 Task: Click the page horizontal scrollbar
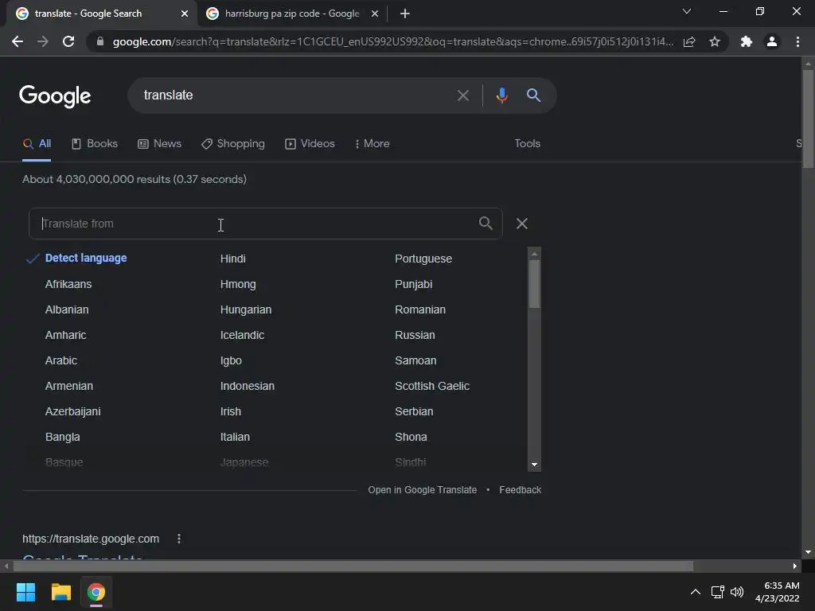pyautogui.click(x=353, y=566)
